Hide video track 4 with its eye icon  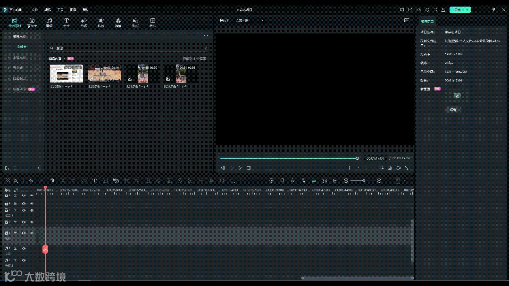(32, 204)
